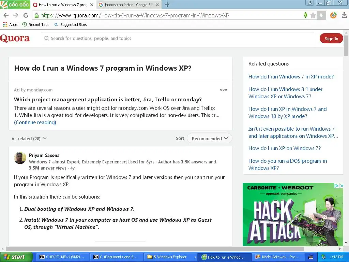Click the keyboard icon in the system tray
This screenshot has height=262, width=349.
click(x=311, y=257)
